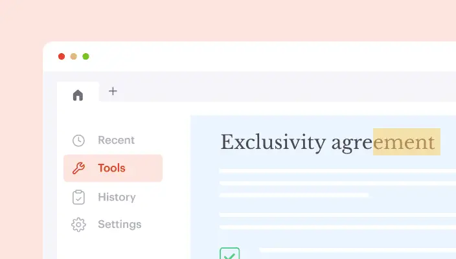456x259 pixels.
Task: Open the History text label
Action: click(117, 197)
